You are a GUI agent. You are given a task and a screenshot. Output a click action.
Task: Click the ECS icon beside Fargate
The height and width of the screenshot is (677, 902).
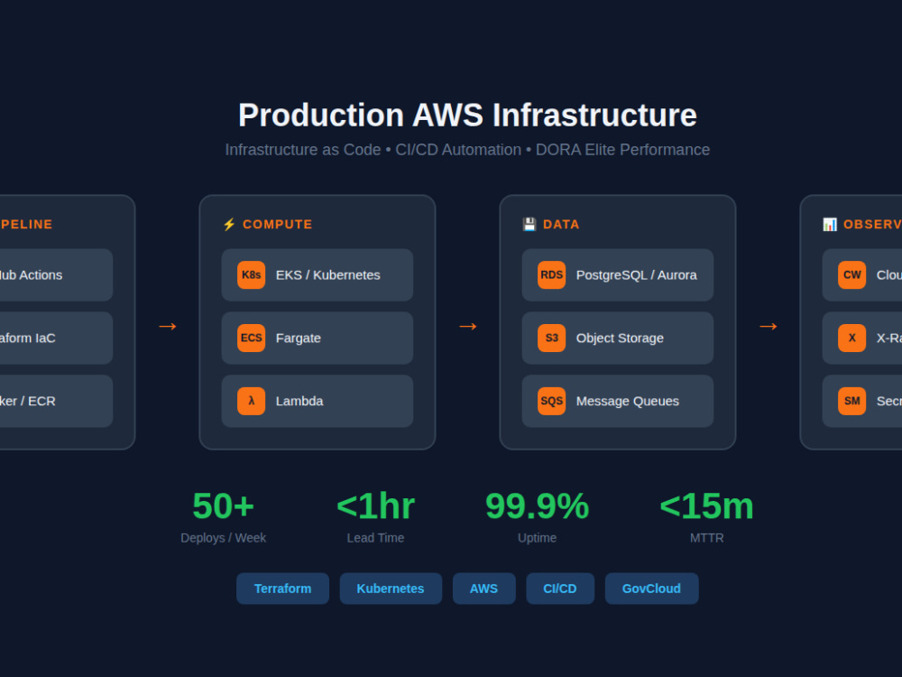[x=251, y=338]
